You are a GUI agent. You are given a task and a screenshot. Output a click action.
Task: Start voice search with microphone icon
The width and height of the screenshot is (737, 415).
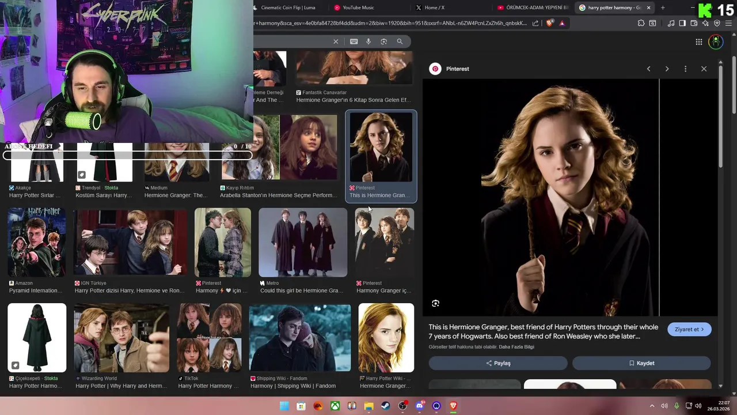click(368, 41)
